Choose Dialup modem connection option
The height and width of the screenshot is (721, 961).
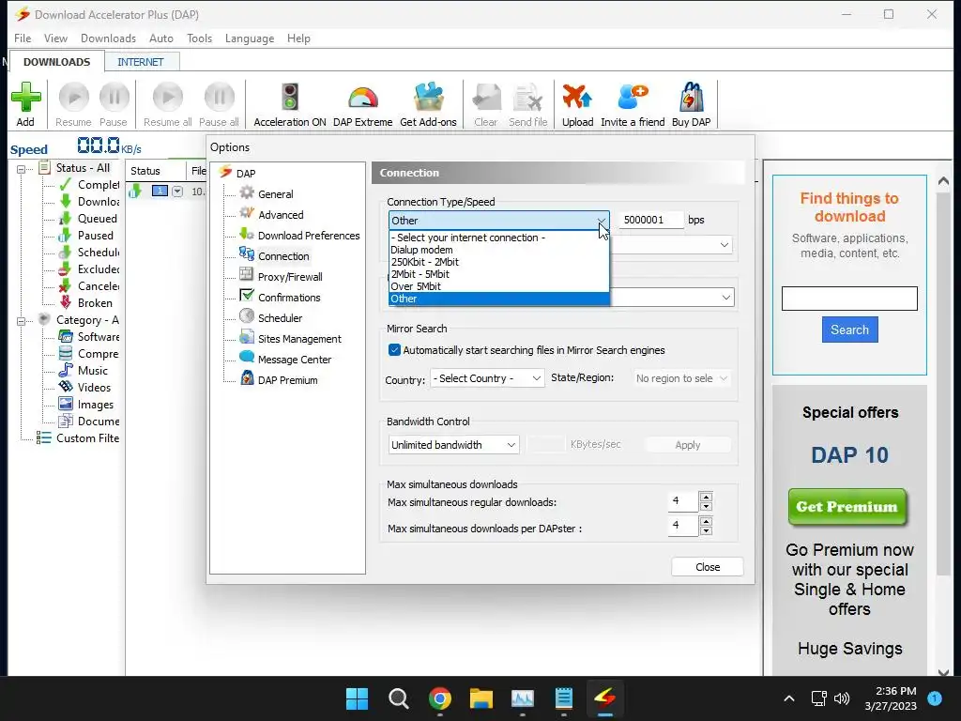(499, 250)
